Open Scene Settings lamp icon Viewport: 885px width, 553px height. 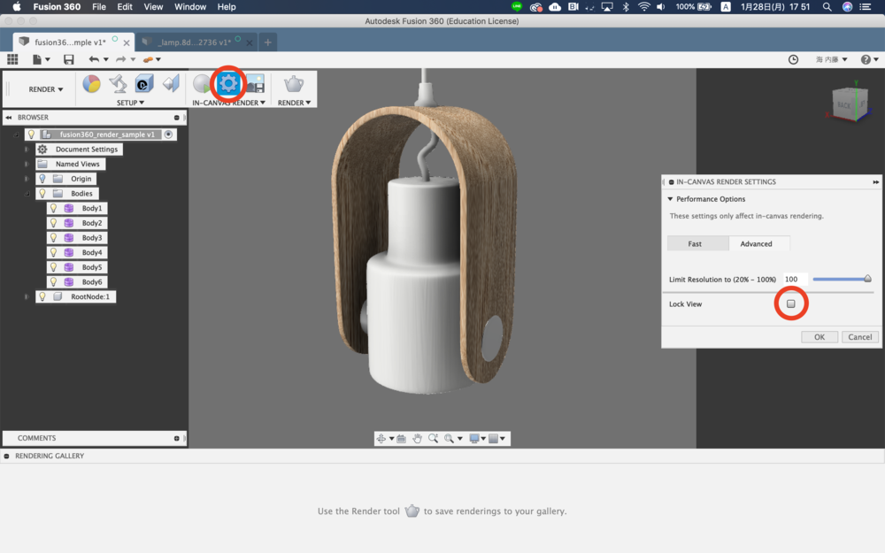tap(118, 84)
